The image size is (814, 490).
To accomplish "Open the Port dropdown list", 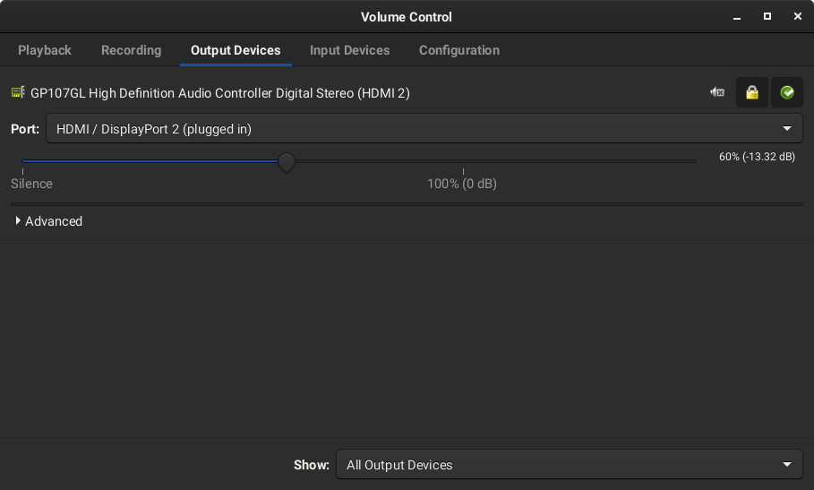I will (x=424, y=129).
